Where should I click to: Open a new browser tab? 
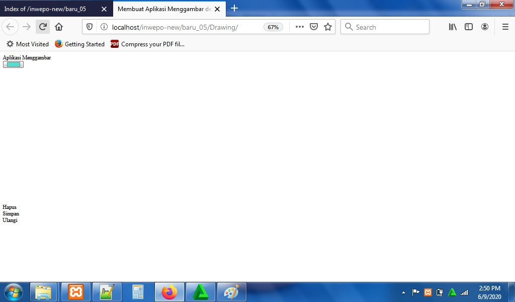coord(234,9)
